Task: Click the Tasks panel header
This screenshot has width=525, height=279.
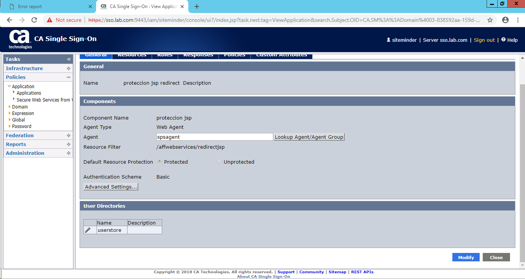Action: pyautogui.click(x=38, y=59)
